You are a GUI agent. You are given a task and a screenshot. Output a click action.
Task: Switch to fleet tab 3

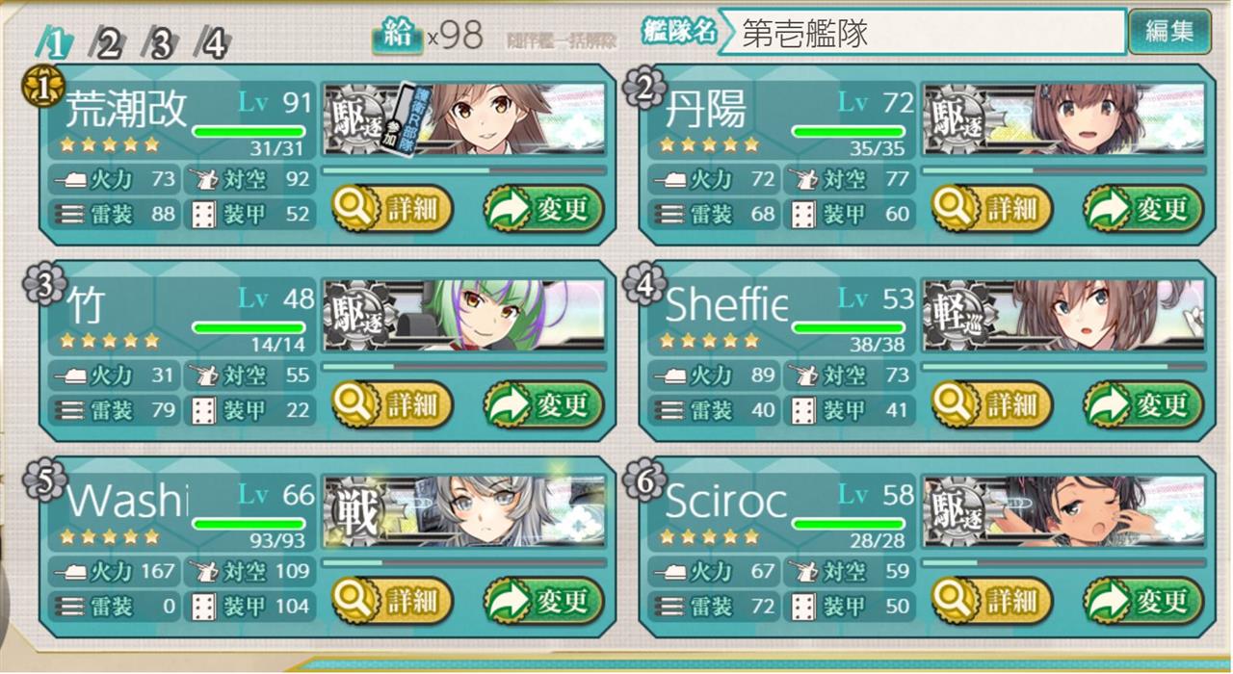[x=160, y=43]
